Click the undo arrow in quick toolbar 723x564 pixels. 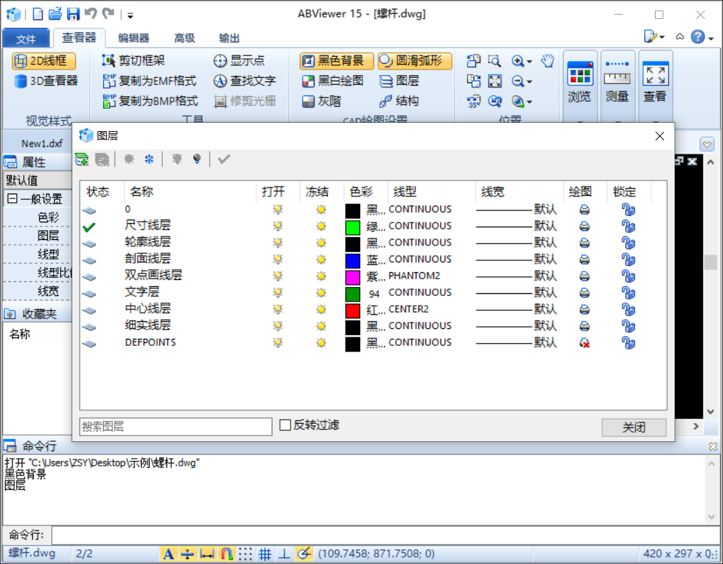pos(91,13)
